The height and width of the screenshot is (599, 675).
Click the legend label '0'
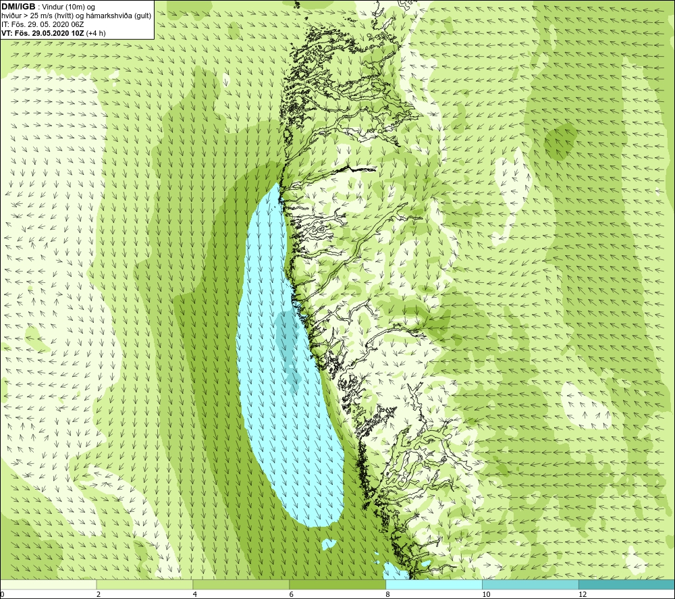(2, 594)
